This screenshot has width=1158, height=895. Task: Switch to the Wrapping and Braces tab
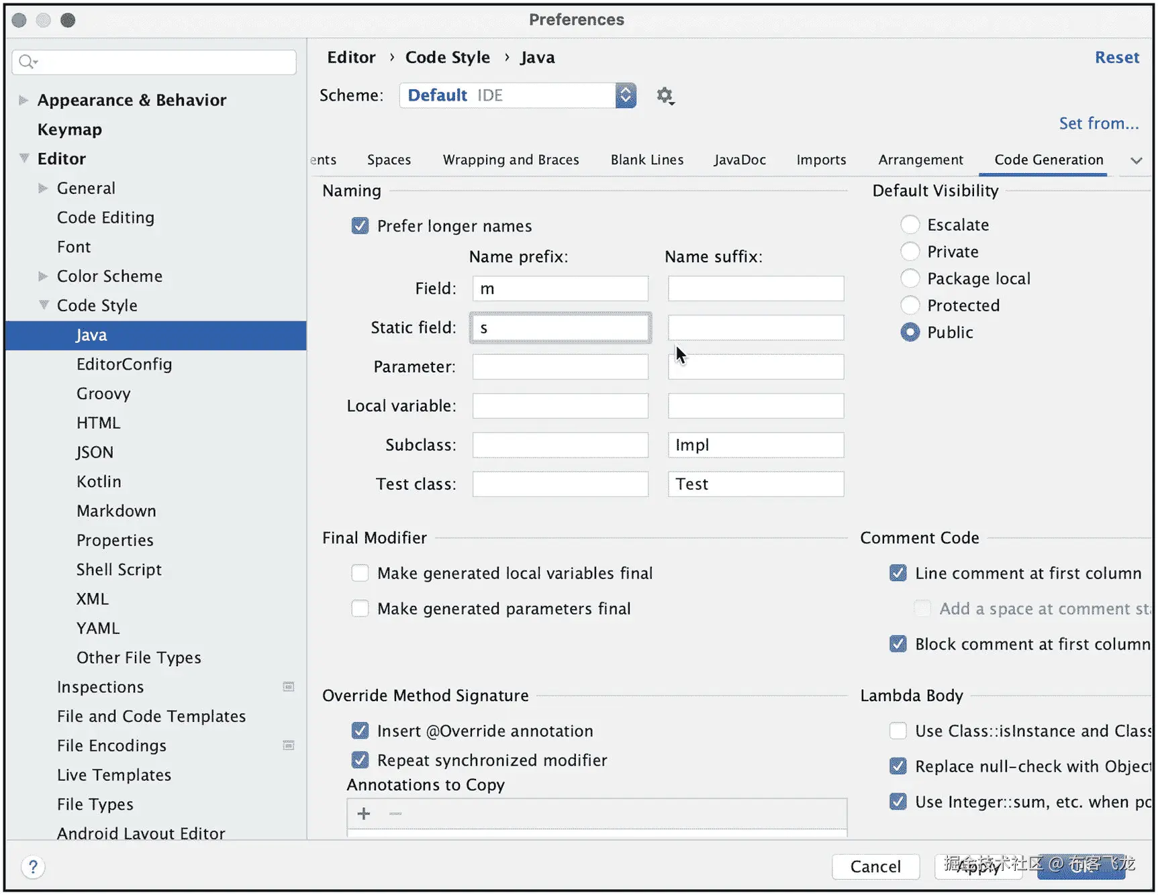[x=510, y=160]
